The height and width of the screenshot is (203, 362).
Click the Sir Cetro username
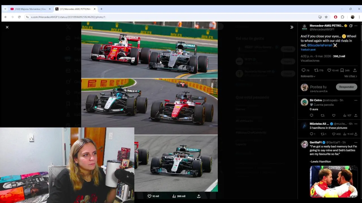tap(316, 100)
